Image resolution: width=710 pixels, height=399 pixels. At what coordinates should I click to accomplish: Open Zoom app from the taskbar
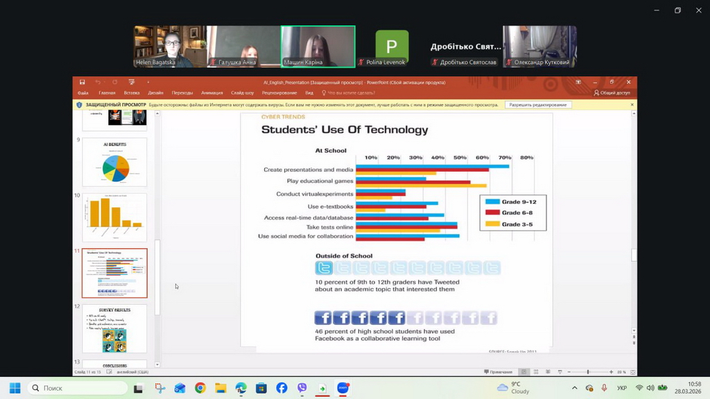coord(343,388)
